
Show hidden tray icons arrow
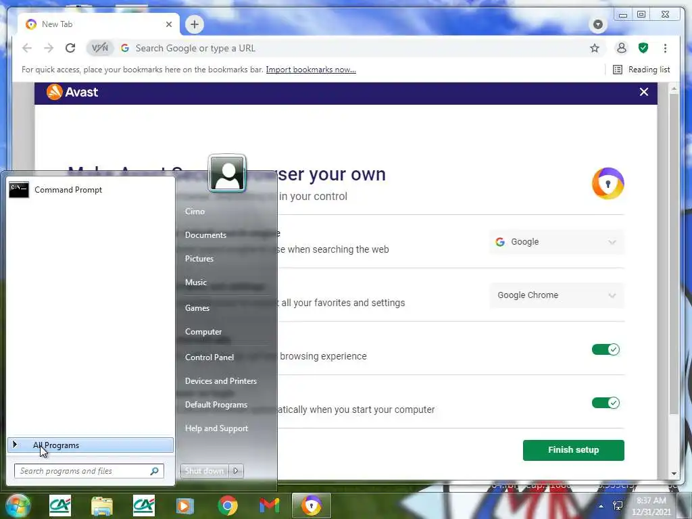pos(601,505)
